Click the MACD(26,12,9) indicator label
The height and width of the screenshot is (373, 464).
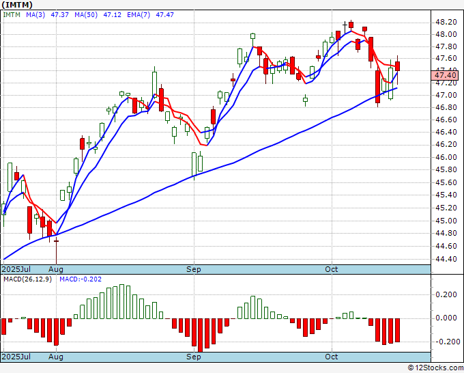coord(27,279)
